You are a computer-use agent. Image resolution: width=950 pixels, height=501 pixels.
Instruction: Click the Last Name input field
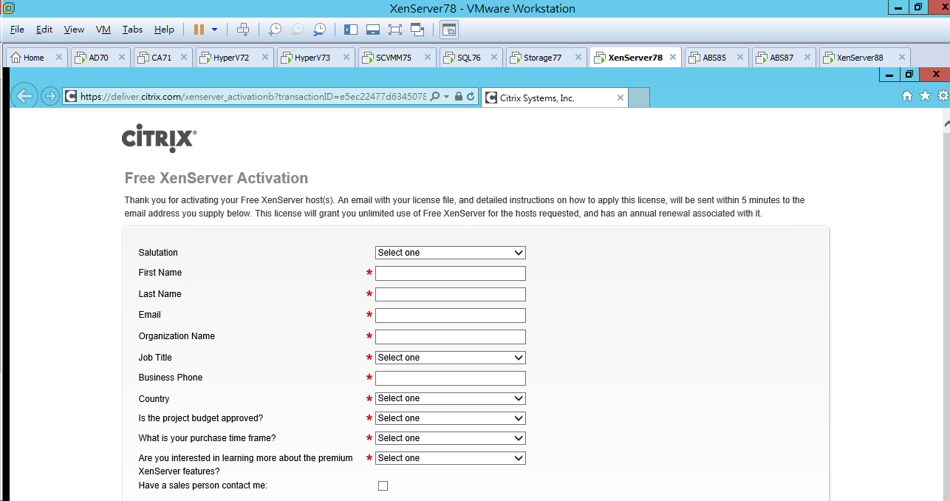[x=451, y=295]
